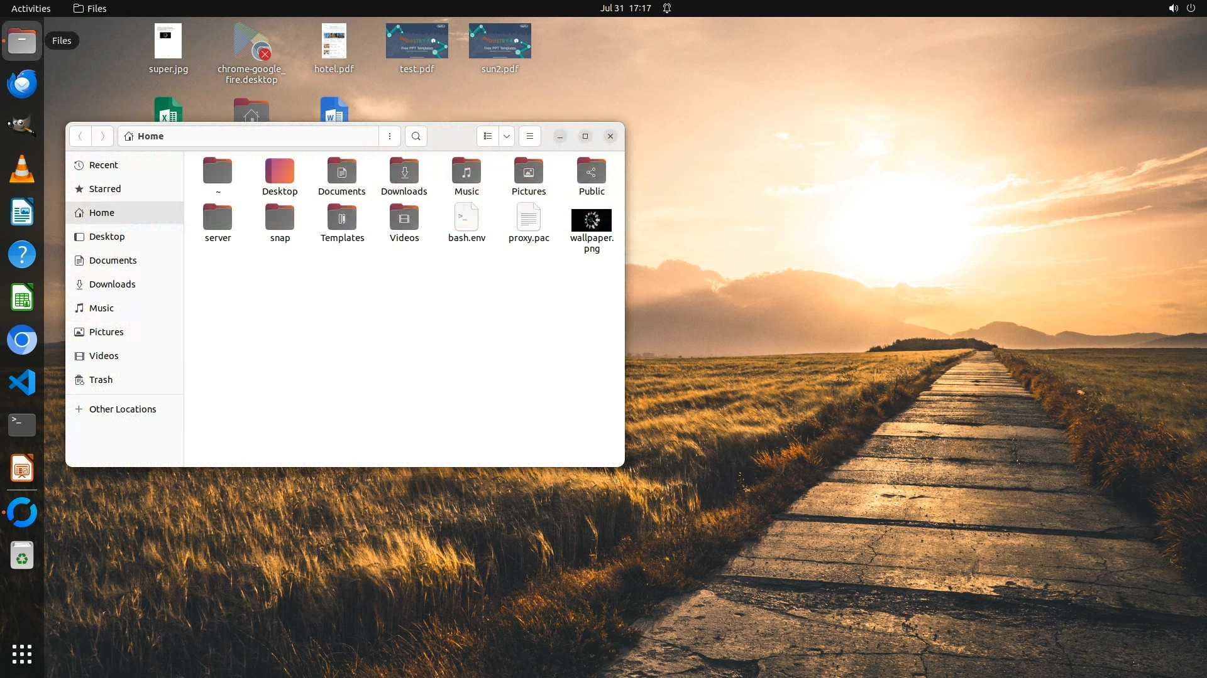Select Recent in the sidebar
Image resolution: width=1207 pixels, height=678 pixels.
coord(104,165)
